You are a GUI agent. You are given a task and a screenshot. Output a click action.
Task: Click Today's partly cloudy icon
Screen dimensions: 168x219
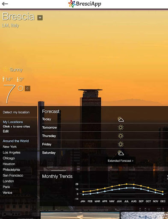(x=121, y=119)
